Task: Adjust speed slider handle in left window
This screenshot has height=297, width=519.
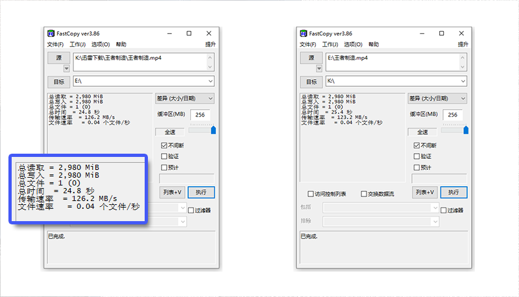Action: (x=213, y=130)
